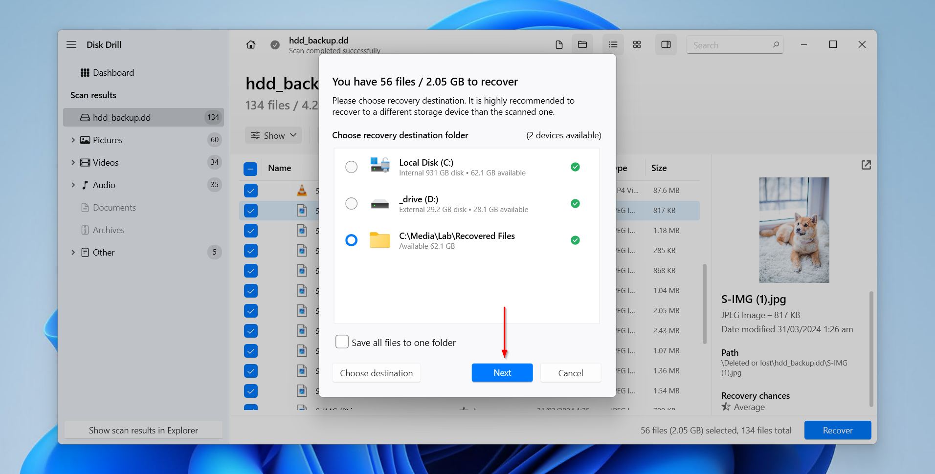Viewport: 935px width, 474px height.
Task: Toggle the preview side panel icon
Action: click(x=666, y=44)
